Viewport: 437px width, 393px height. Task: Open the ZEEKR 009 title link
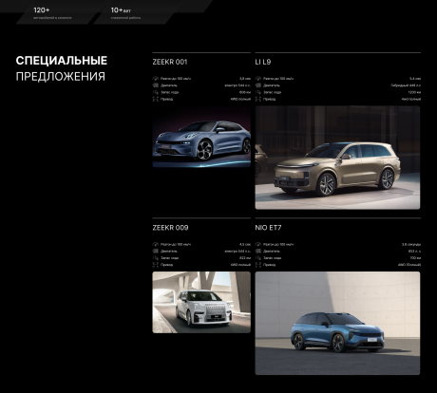click(x=170, y=228)
